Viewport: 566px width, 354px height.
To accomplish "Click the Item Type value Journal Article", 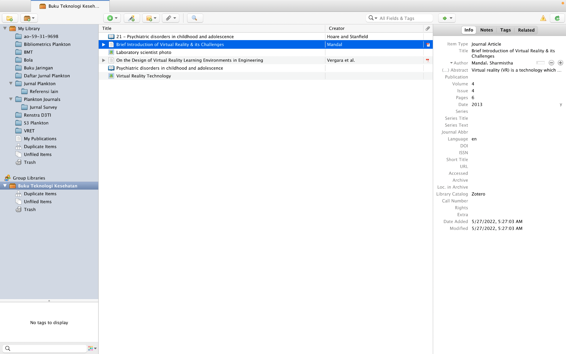I will pyautogui.click(x=486, y=44).
